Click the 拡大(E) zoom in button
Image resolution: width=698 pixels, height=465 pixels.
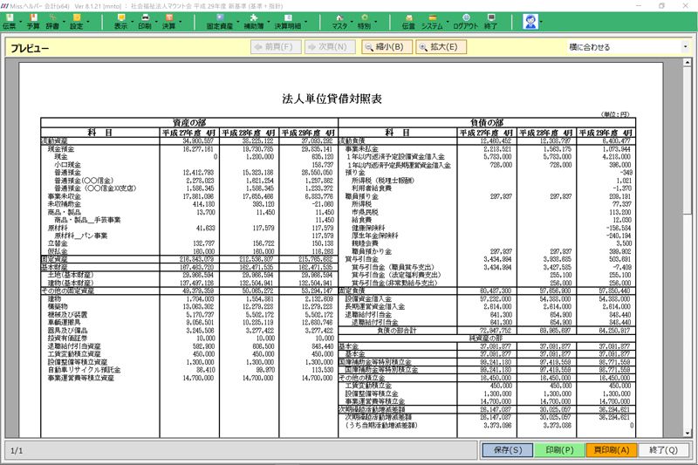[x=441, y=47]
